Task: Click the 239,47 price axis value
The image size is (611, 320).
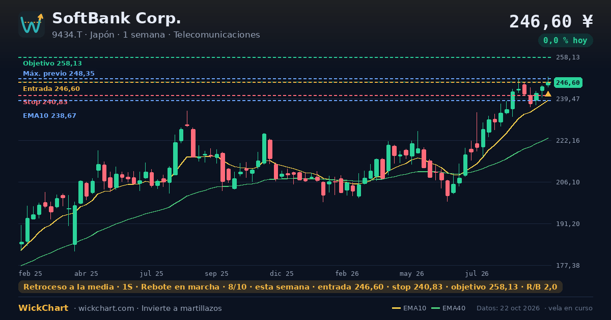Action: 568,99
